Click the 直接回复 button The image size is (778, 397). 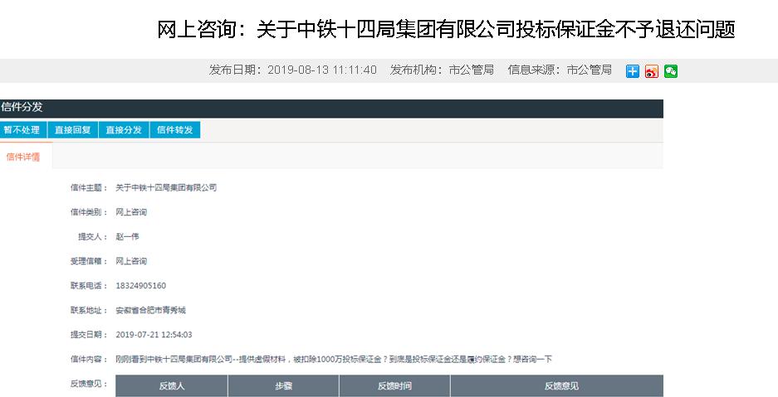click(73, 129)
